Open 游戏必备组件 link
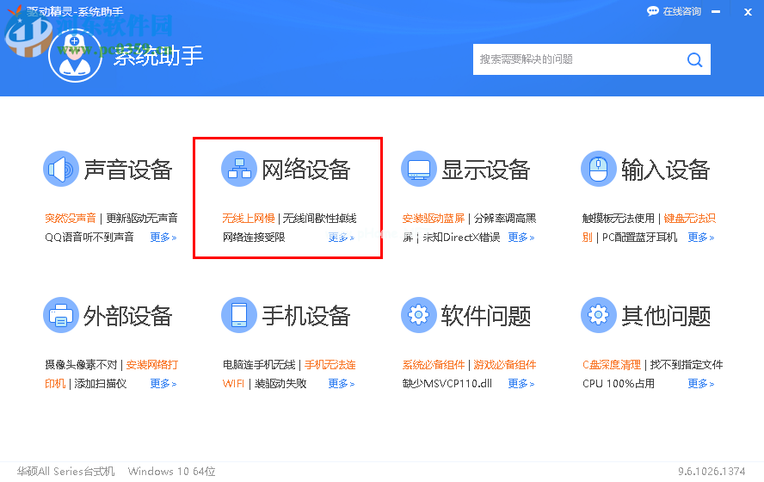Screen dimensions: 764x482 tap(505, 365)
